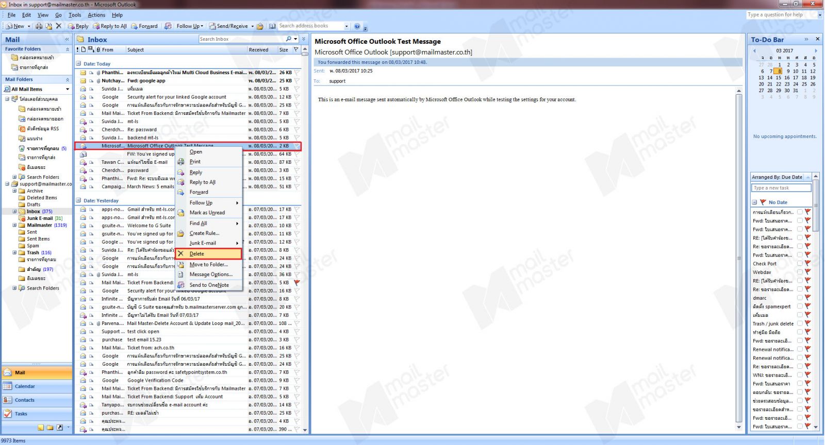Sort by the Flag Status column header
This screenshot has width=825, height=445.
click(x=296, y=50)
